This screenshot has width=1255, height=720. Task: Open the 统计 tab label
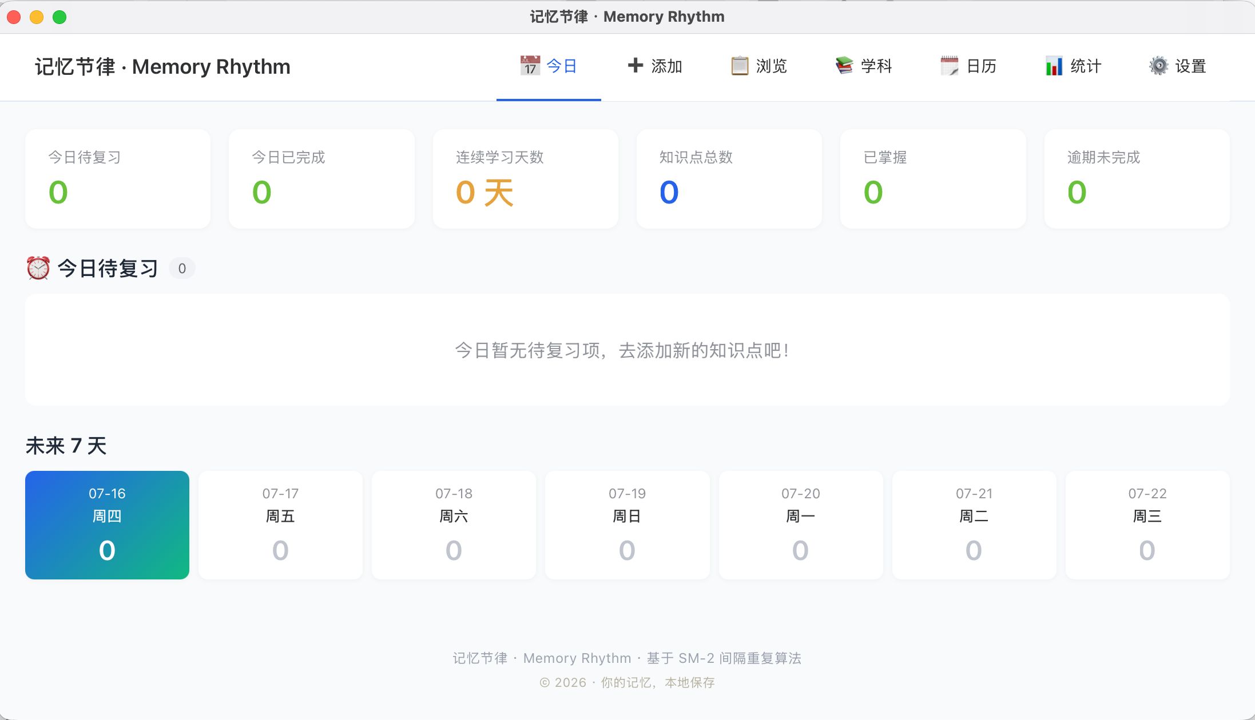1086,66
